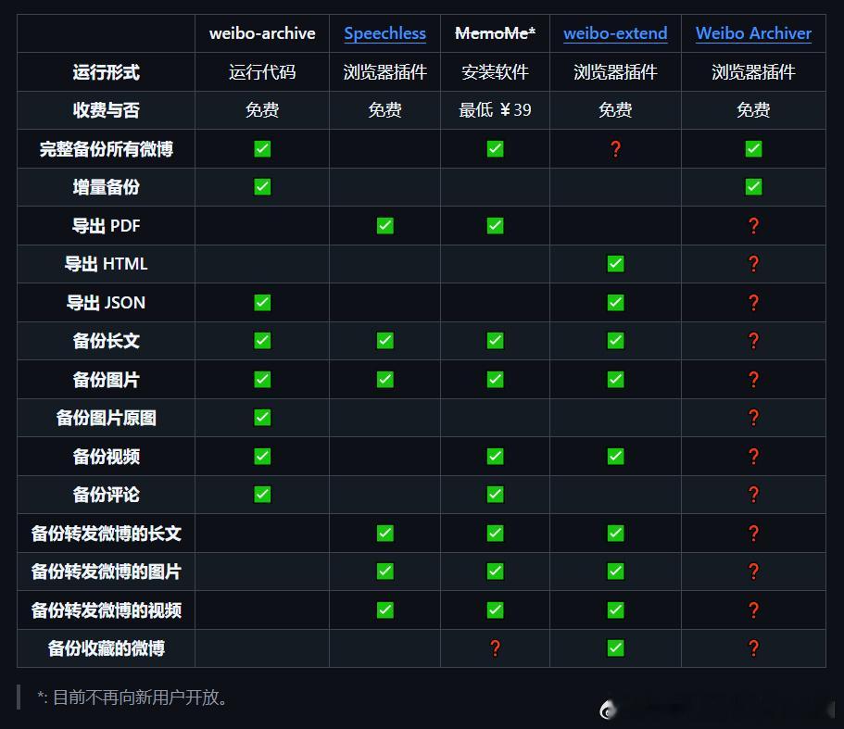The height and width of the screenshot is (729, 844).
Task: Click the weibo-extend checkmark in 备份长文 row
Action: click(x=615, y=341)
